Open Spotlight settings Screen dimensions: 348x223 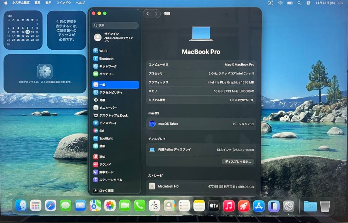pyautogui.click(x=107, y=138)
